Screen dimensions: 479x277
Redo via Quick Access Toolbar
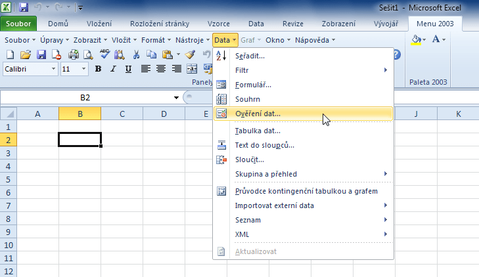click(x=58, y=7)
